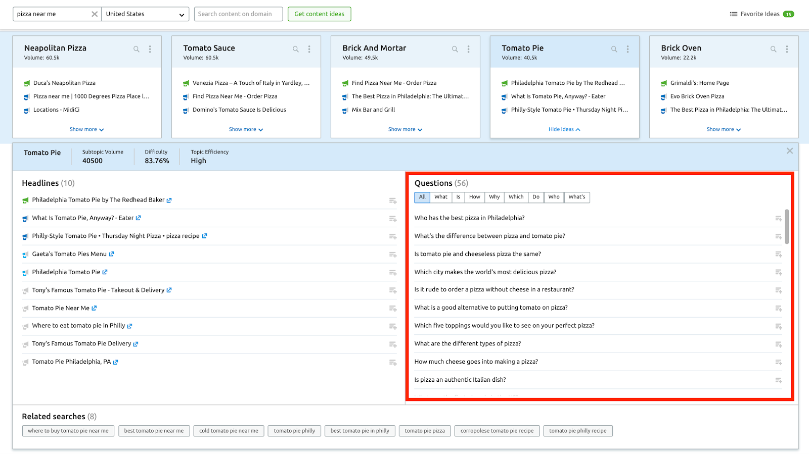Open the United States country dropdown
The width and height of the screenshot is (809, 454).
coord(145,14)
